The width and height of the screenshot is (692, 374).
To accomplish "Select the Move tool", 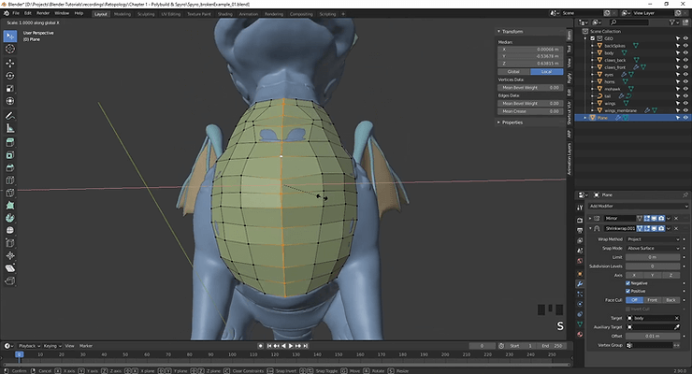I will (10, 63).
